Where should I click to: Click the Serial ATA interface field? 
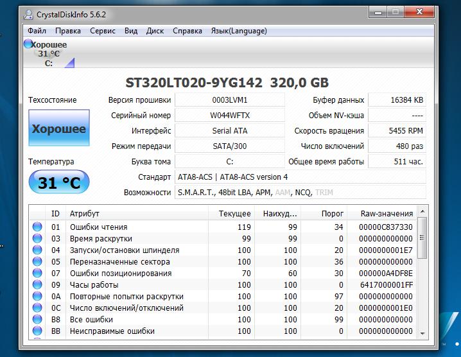pos(230,131)
